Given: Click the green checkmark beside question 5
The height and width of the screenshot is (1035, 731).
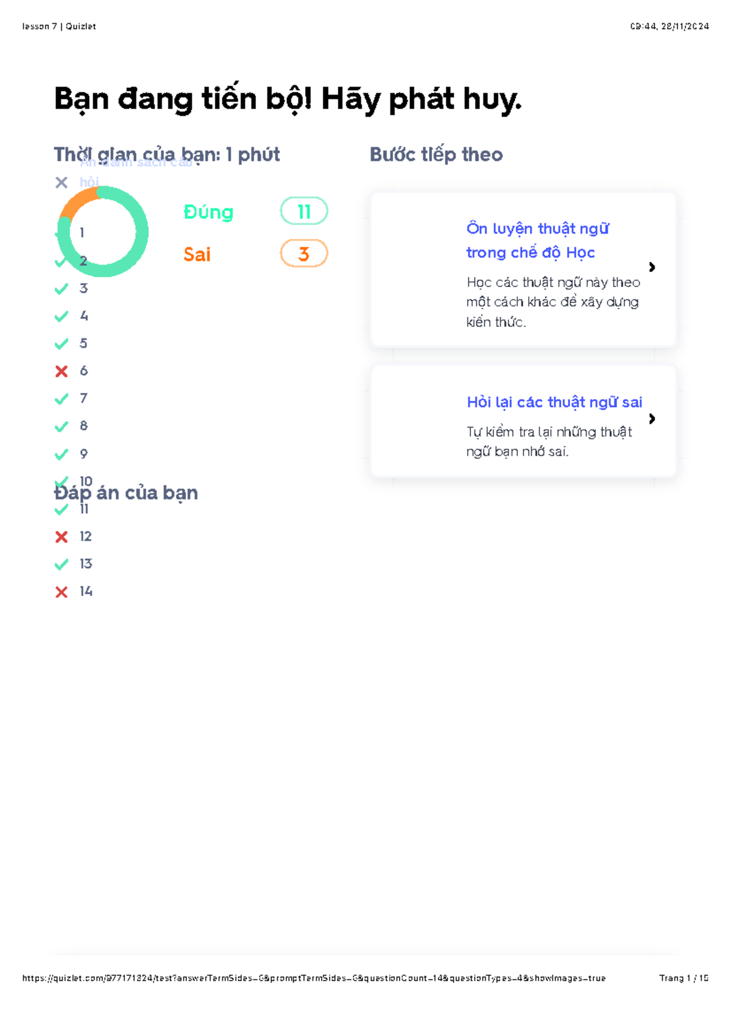Looking at the screenshot, I should pos(60,344).
